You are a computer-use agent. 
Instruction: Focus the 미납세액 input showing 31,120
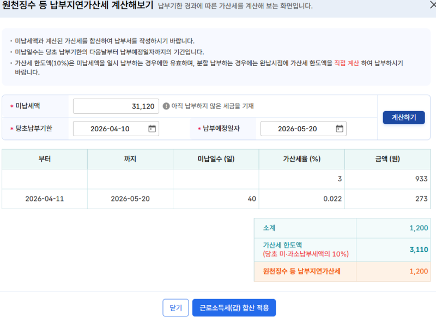pyautogui.click(x=116, y=106)
